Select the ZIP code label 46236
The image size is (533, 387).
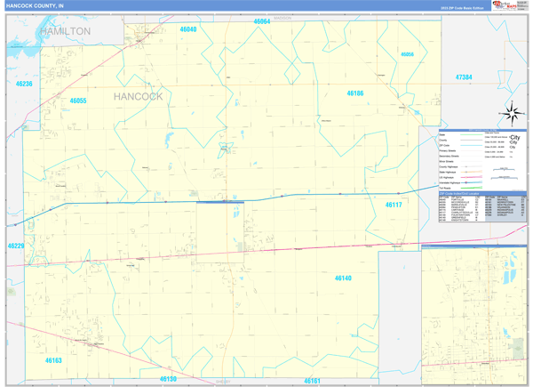[24, 84]
